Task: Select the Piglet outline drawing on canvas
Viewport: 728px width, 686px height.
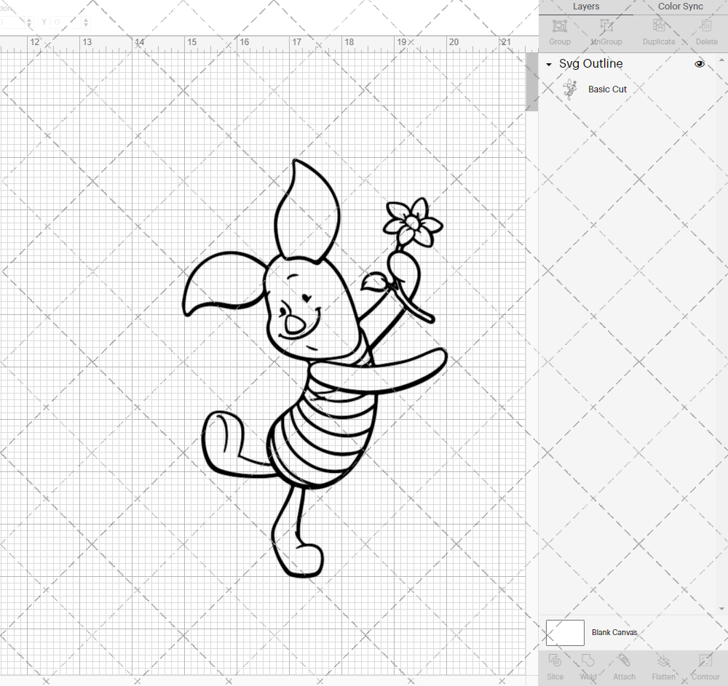Action: (x=314, y=368)
